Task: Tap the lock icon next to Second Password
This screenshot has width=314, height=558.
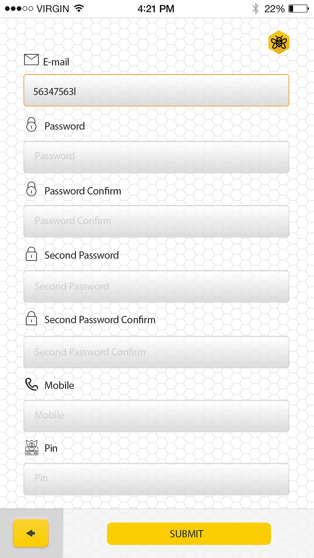Action: click(31, 254)
